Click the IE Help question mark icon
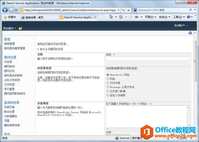The image size is (199, 142). [189, 17]
